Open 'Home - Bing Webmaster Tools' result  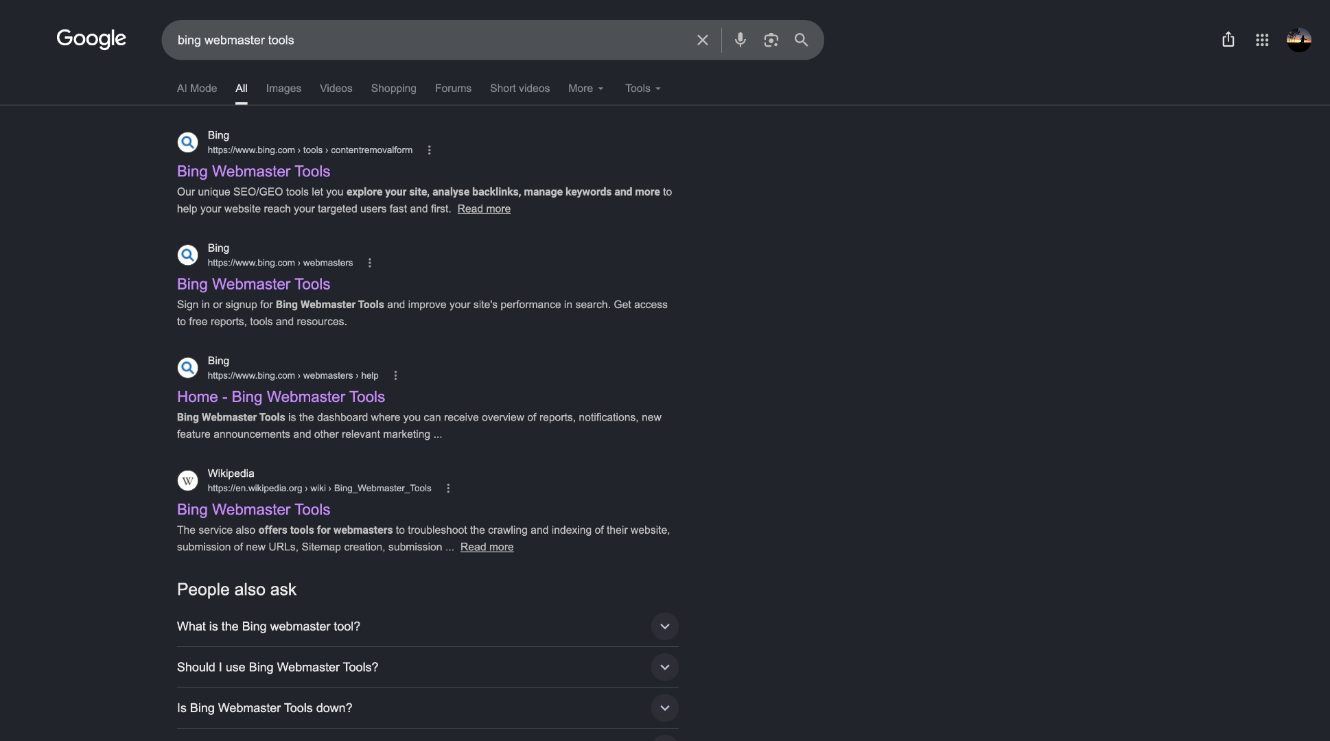(x=281, y=397)
